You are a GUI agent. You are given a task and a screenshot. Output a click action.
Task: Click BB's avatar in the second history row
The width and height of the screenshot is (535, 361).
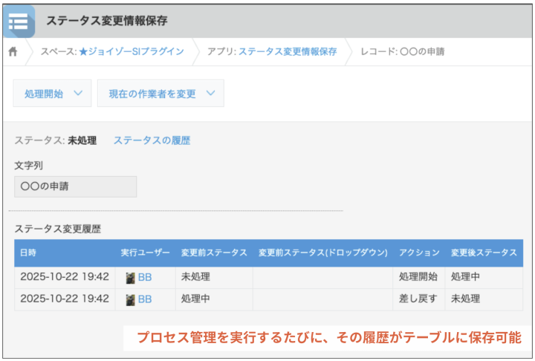click(x=130, y=299)
